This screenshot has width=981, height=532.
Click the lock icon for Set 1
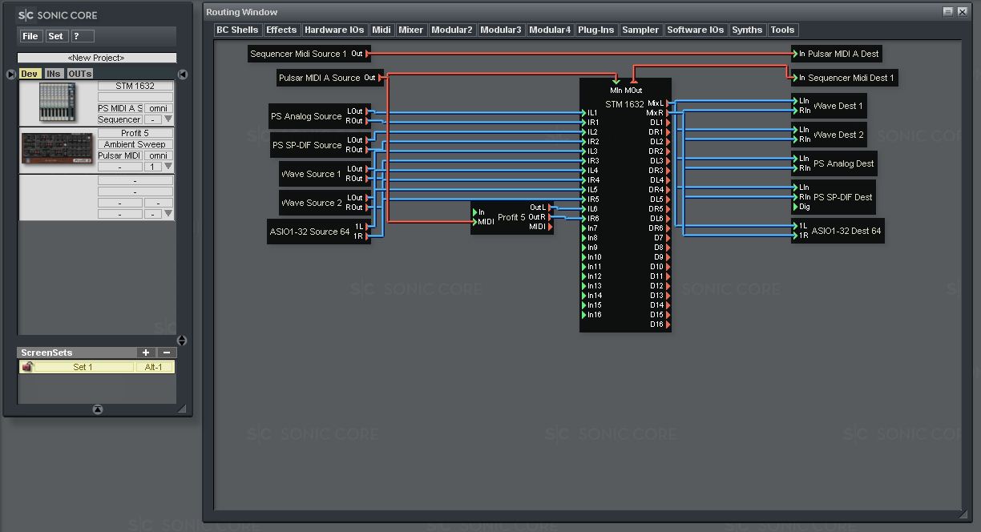tap(28, 367)
